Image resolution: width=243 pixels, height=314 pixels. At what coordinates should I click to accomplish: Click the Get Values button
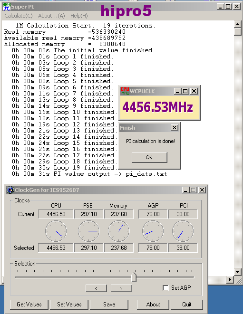point(29,304)
